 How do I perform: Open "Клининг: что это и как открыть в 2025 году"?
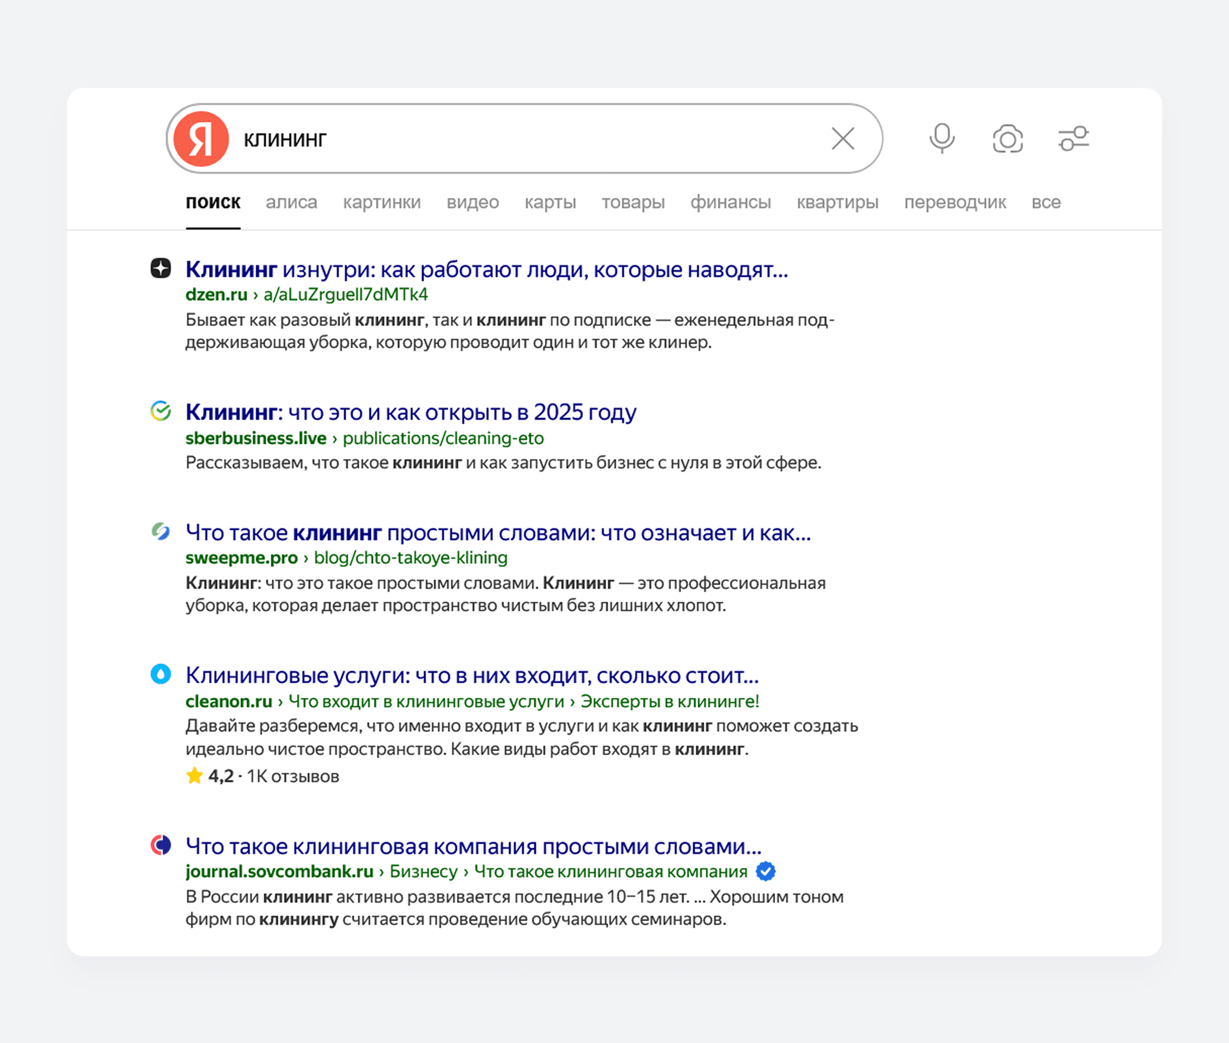click(x=411, y=412)
